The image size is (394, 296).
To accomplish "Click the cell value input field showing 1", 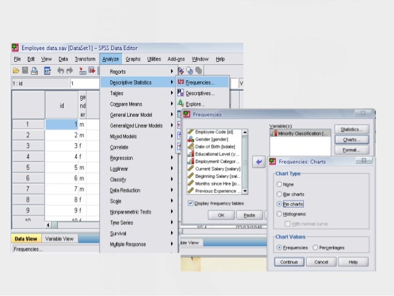I will (x=85, y=83).
